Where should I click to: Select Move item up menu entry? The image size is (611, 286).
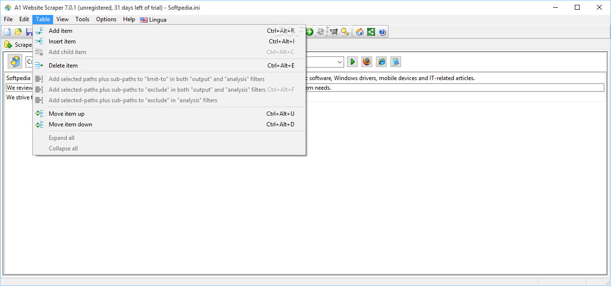pos(169,114)
